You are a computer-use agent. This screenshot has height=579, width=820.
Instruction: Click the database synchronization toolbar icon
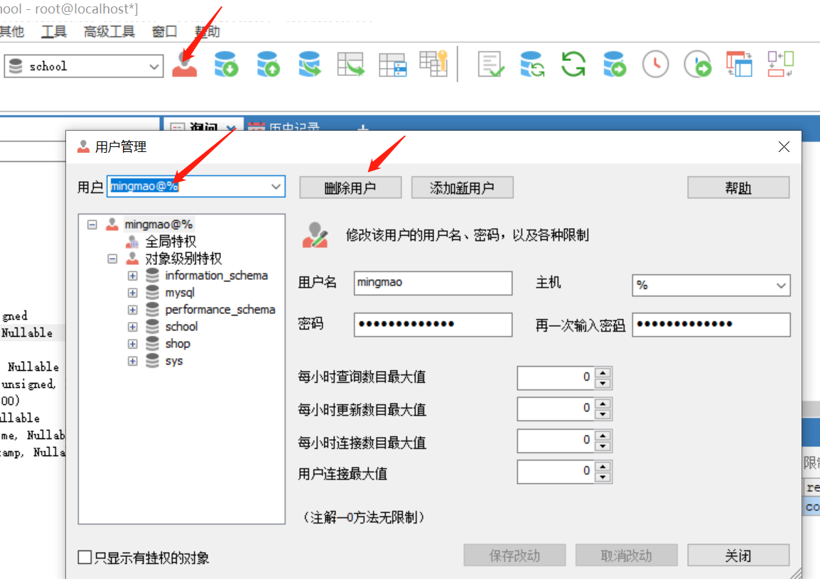pyautogui.click(x=532, y=65)
